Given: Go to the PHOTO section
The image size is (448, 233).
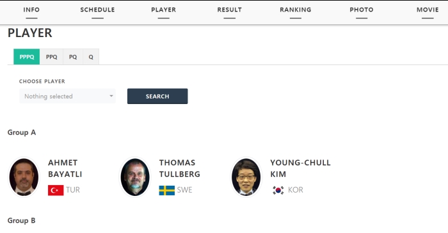Looking at the screenshot, I should pos(362,10).
